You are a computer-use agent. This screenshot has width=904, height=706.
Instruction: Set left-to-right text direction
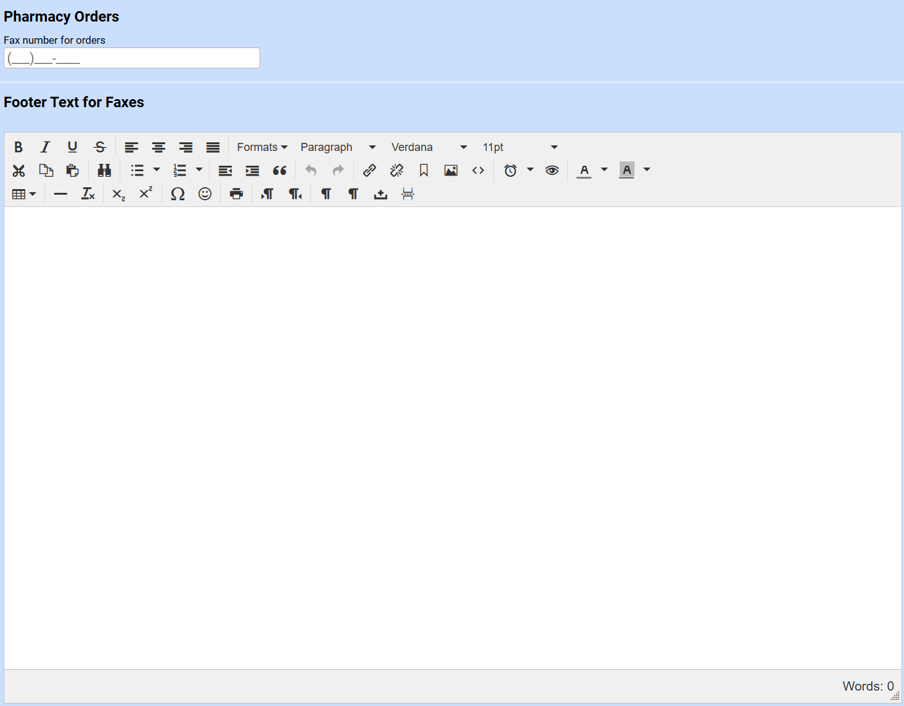click(268, 194)
